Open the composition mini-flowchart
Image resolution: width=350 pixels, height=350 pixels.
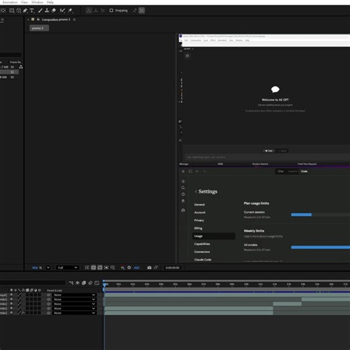coord(71,283)
